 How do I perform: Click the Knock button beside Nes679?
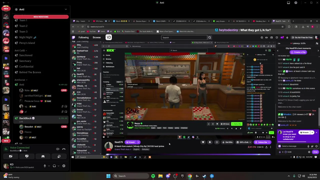click(130, 142)
